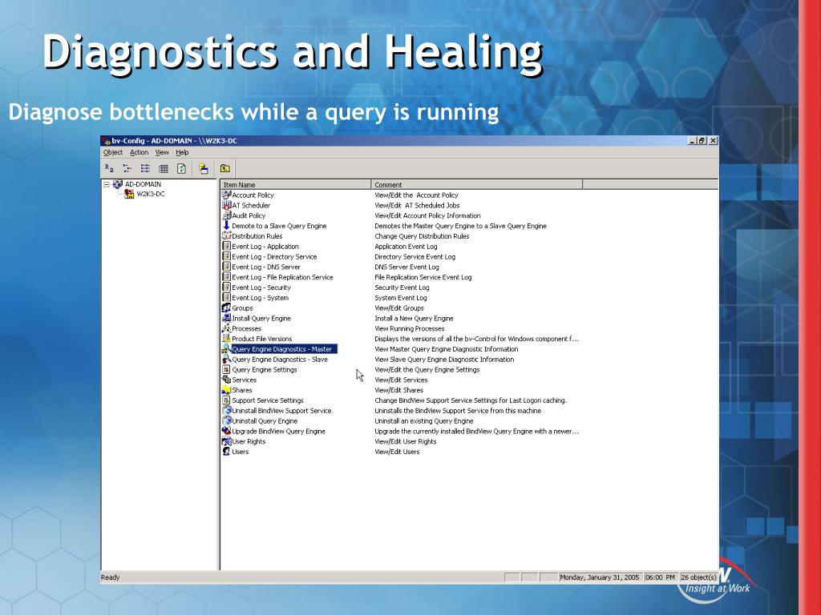Click the Event Log - Security icon

[x=226, y=287]
